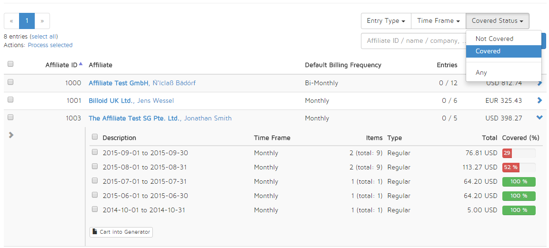Click the Affiliate ID sort arrow

(81, 64)
